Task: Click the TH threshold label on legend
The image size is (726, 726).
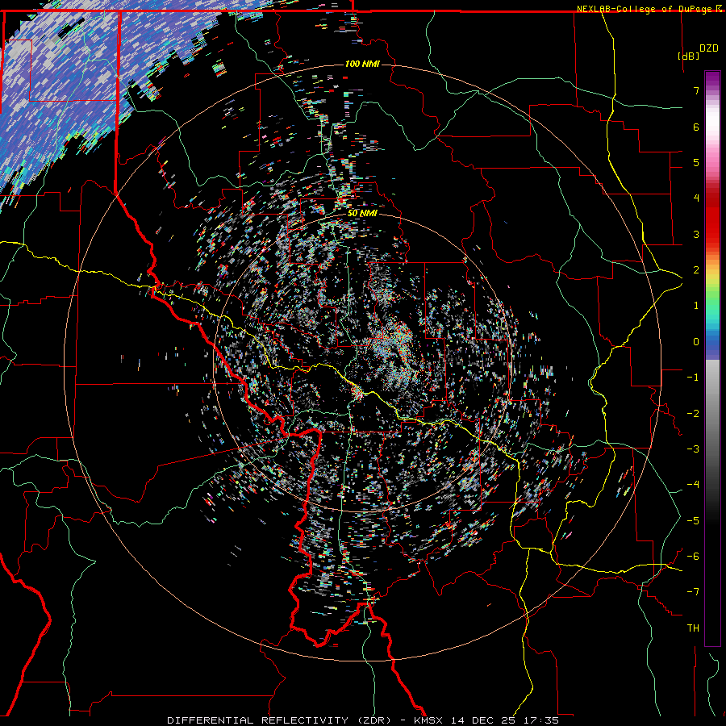Action: [693, 628]
